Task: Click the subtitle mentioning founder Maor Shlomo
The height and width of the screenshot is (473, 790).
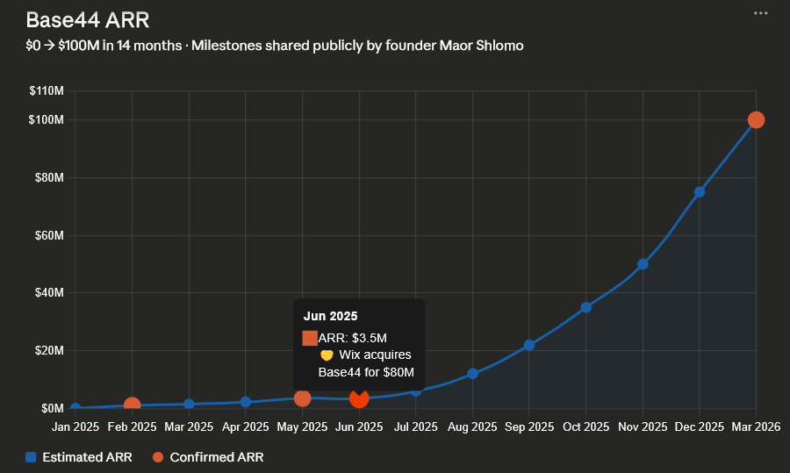Action: pos(275,46)
